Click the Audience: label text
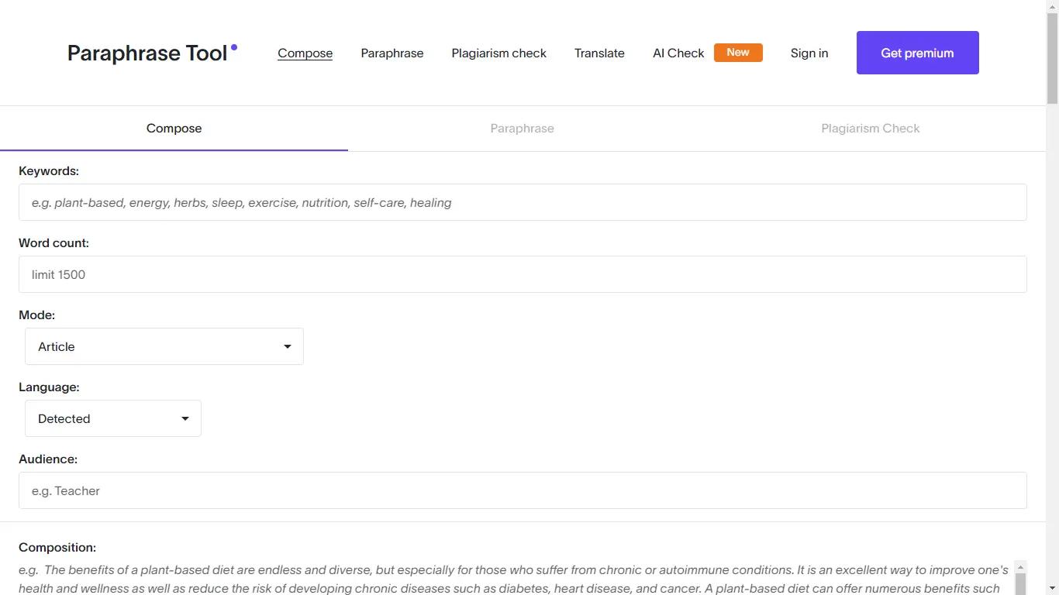The height and width of the screenshot is (595, 1059). tap(48, 459)
